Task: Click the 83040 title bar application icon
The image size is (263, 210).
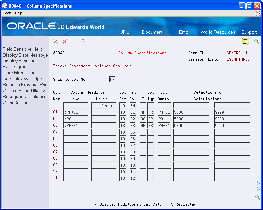Action: point(5,6)
